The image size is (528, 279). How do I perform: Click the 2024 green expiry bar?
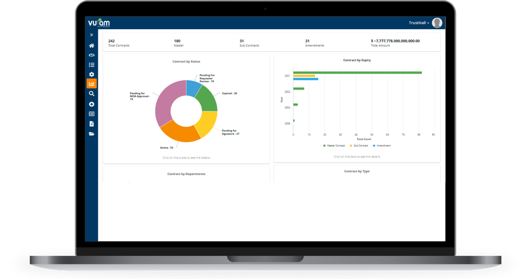295,104
